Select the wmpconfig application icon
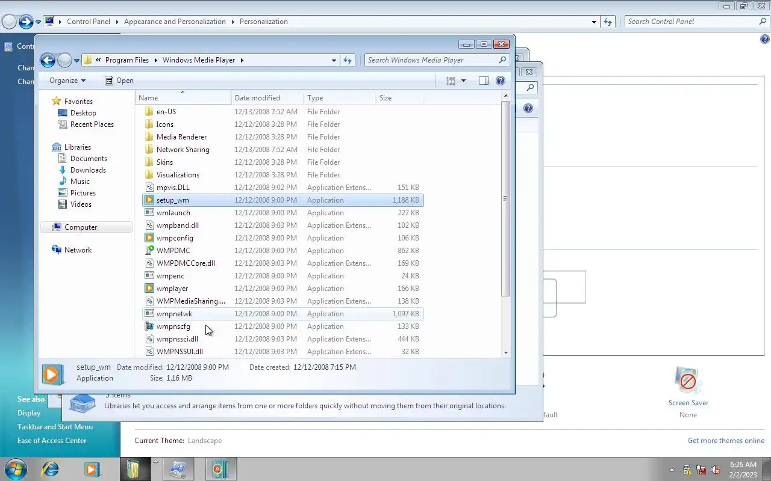 [x=149, y=238]
